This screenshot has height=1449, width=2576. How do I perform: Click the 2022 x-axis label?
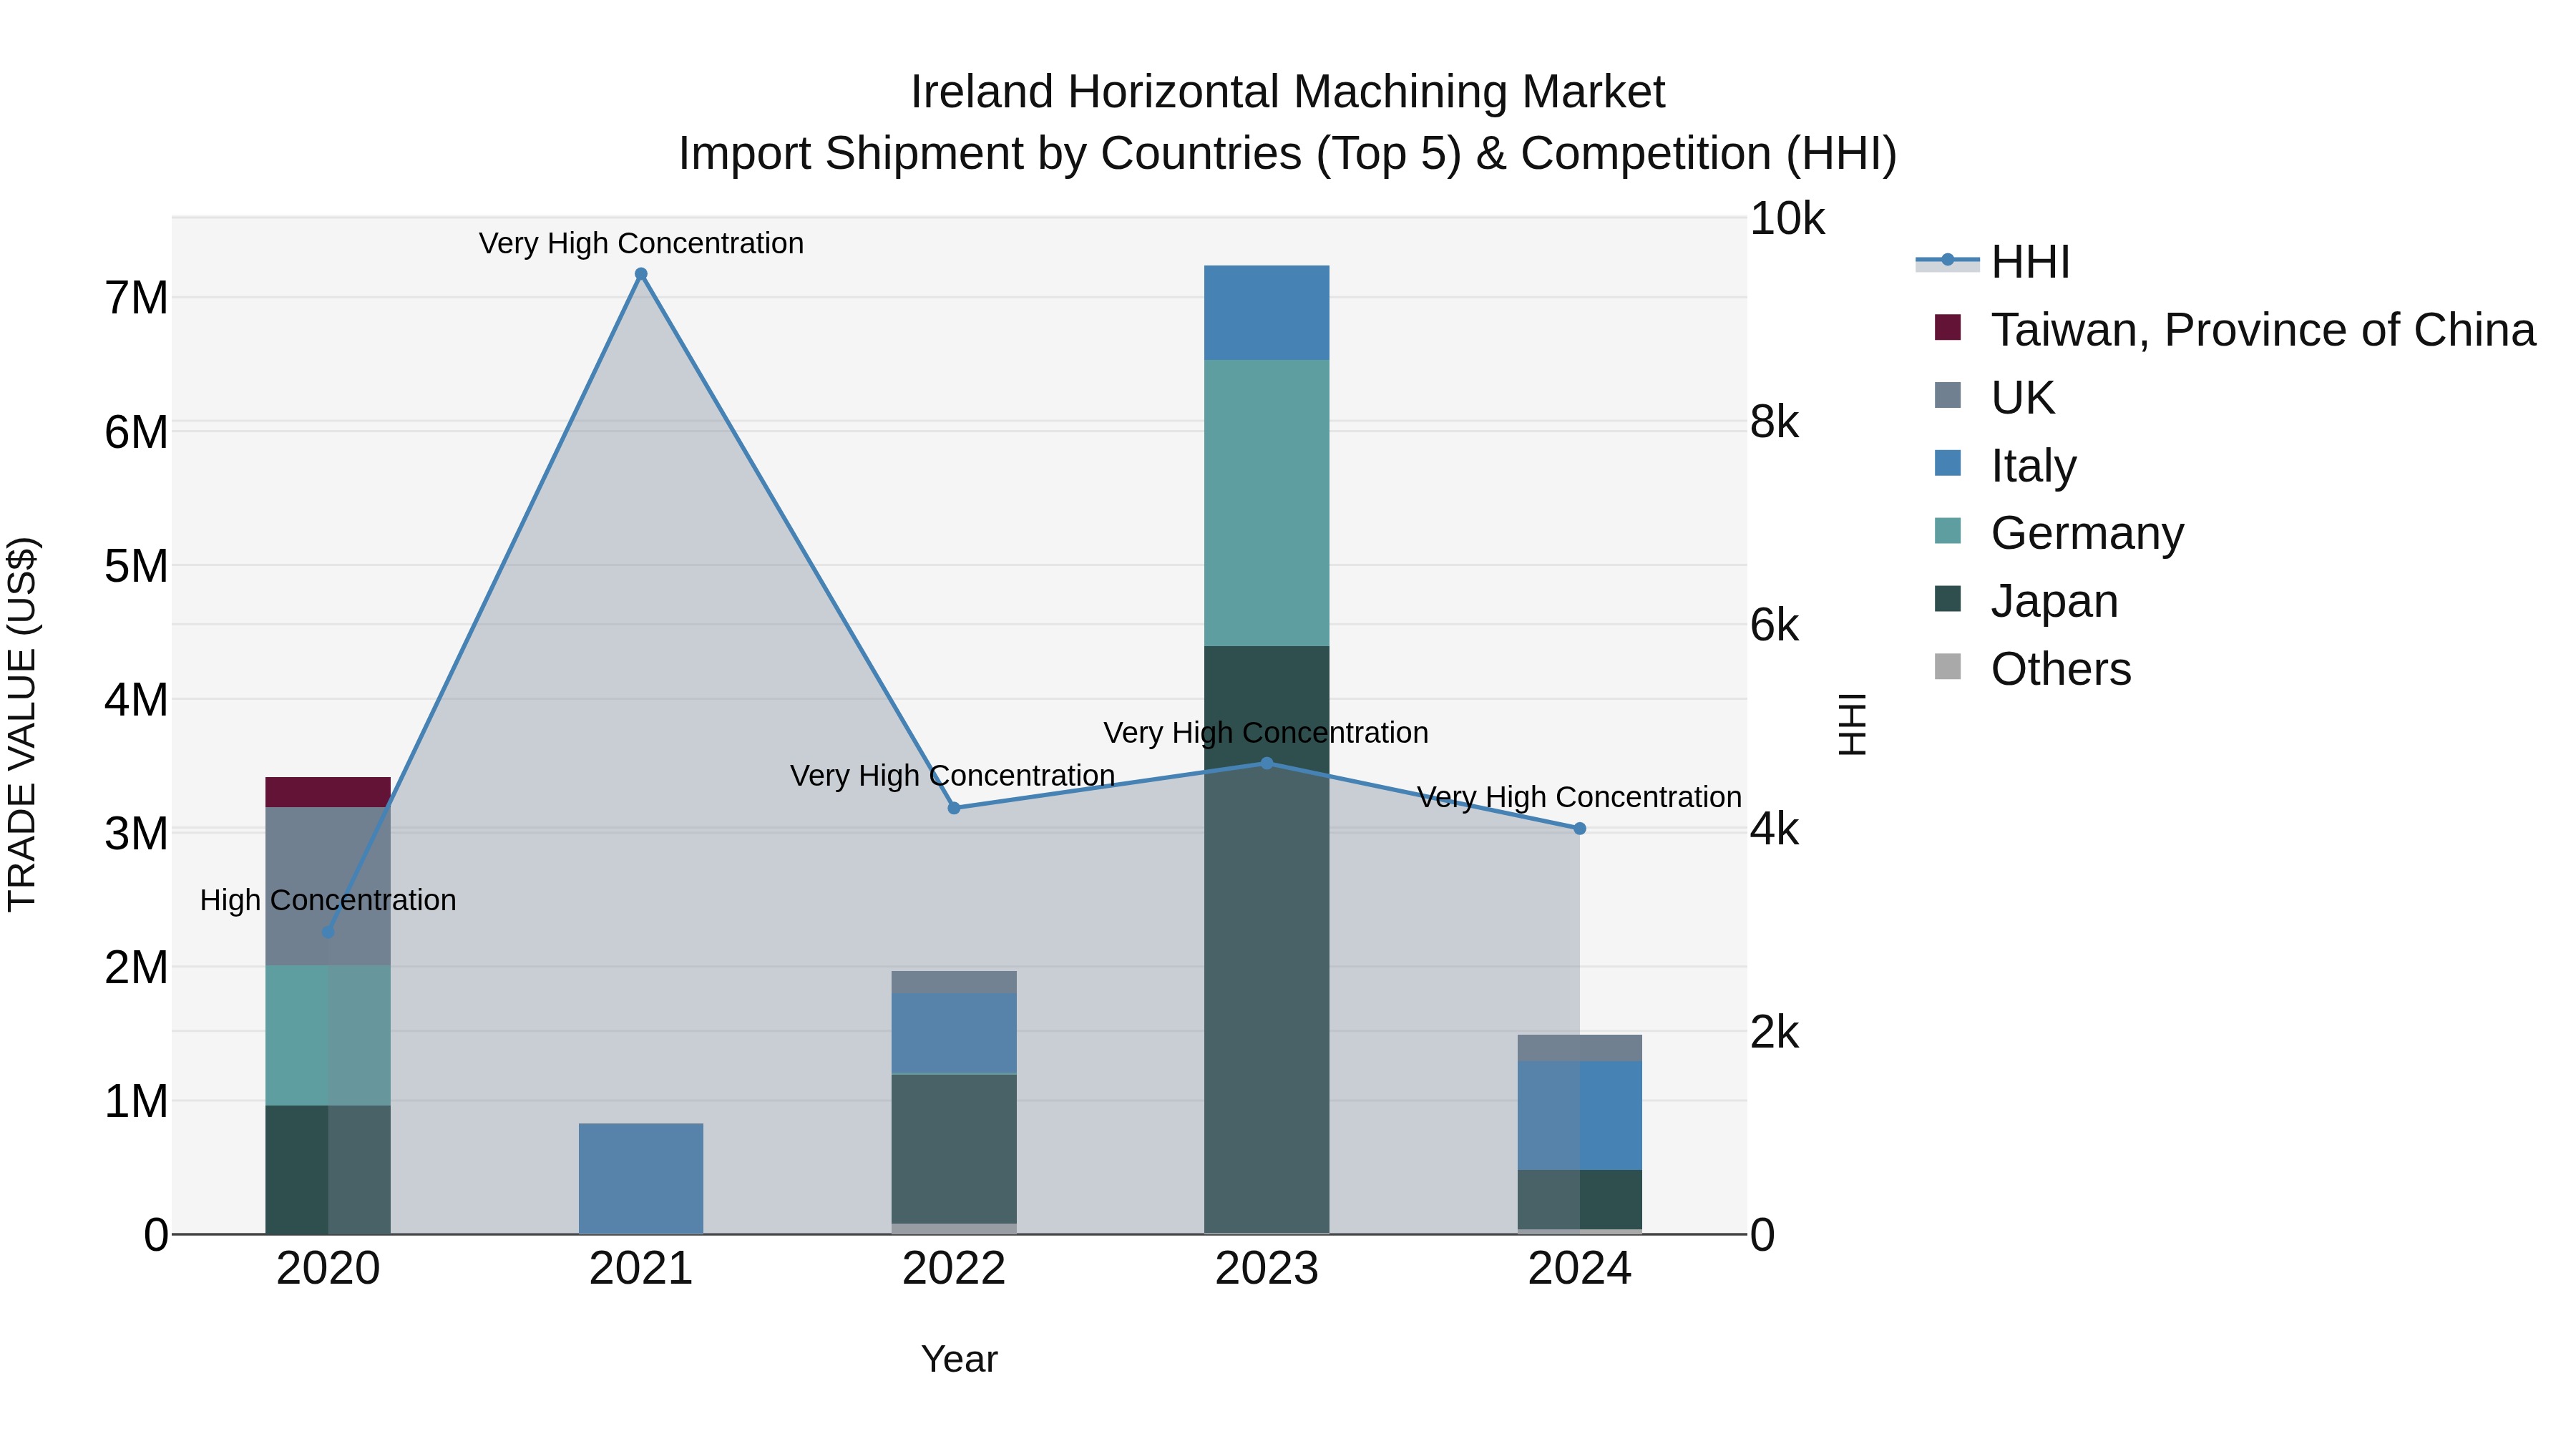tap(954, 1269)
